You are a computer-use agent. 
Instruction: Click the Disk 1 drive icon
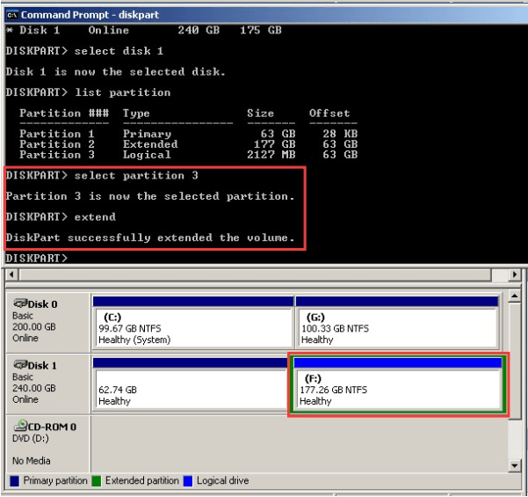[20, 364]
